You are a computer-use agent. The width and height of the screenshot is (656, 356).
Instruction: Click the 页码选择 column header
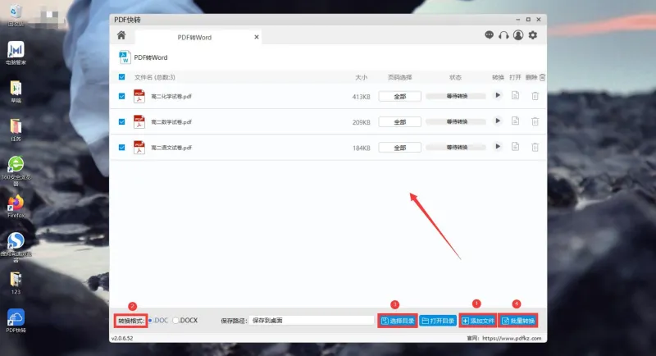pos(399,77)
